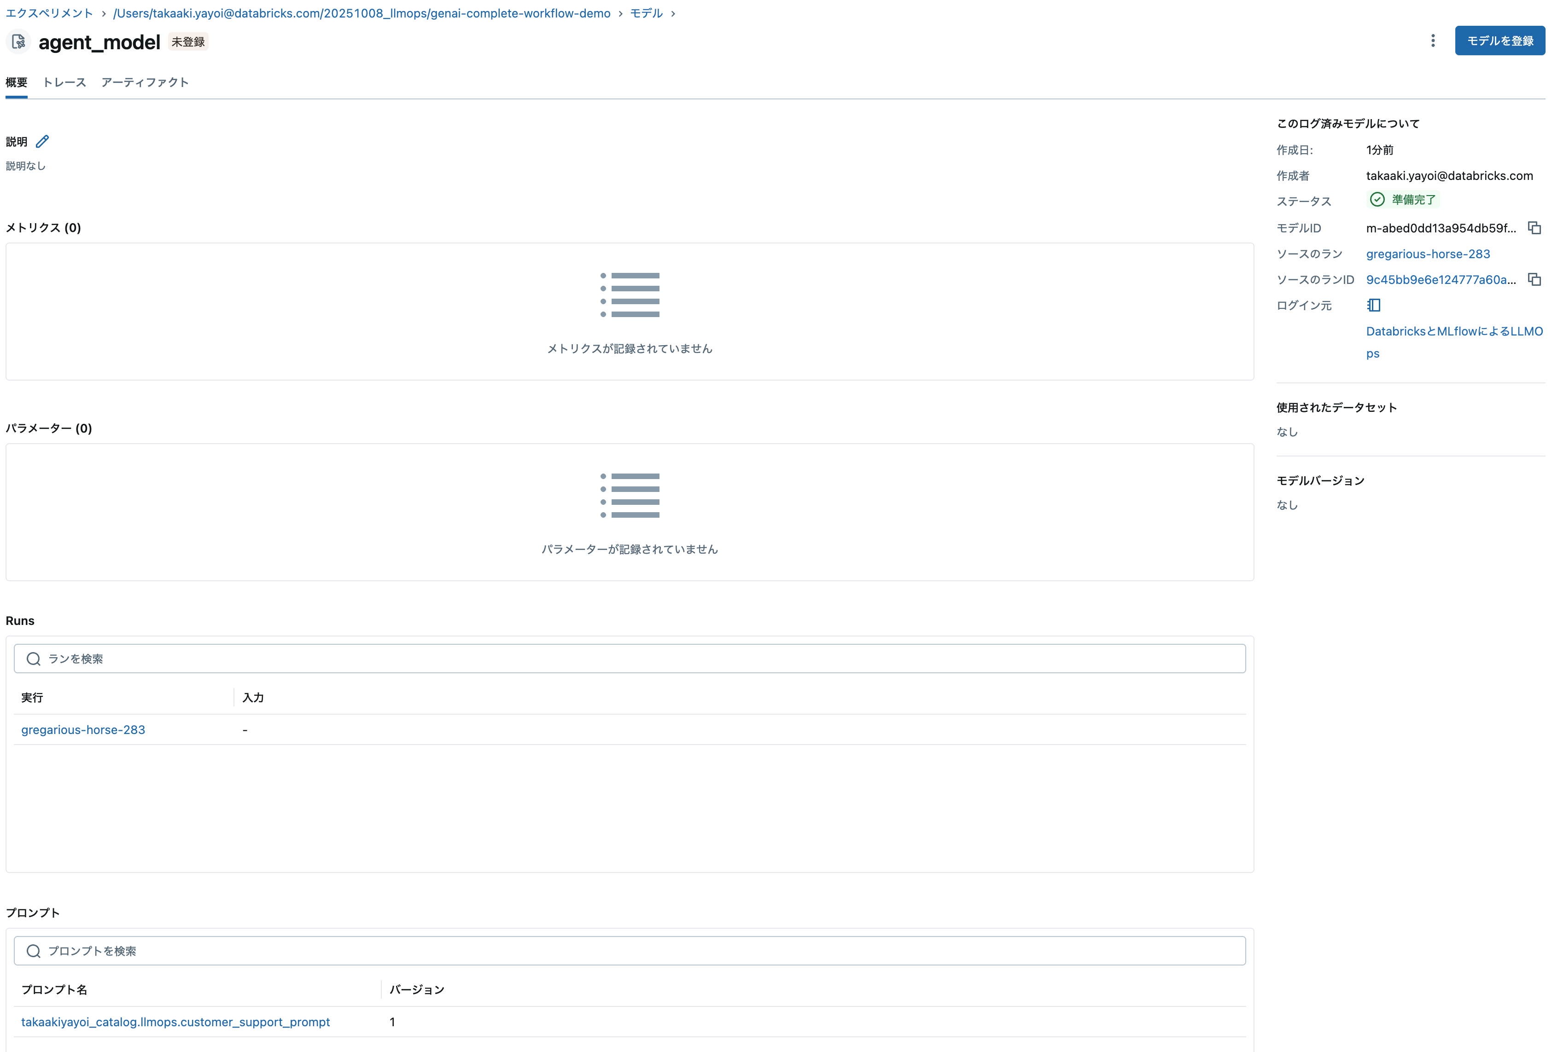Click the pencil icon to edit 説明
The width and height of the screenshot is (1552, 1052).
(x=43, y=141)
